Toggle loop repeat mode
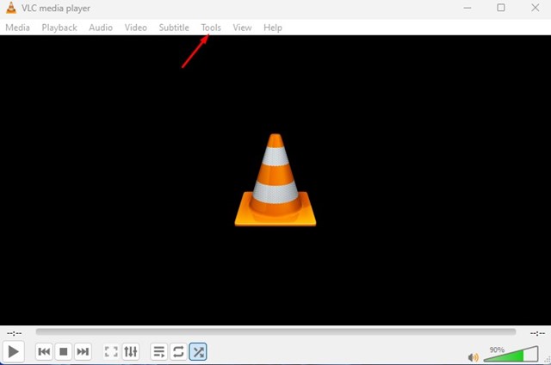 pos(178,351)
